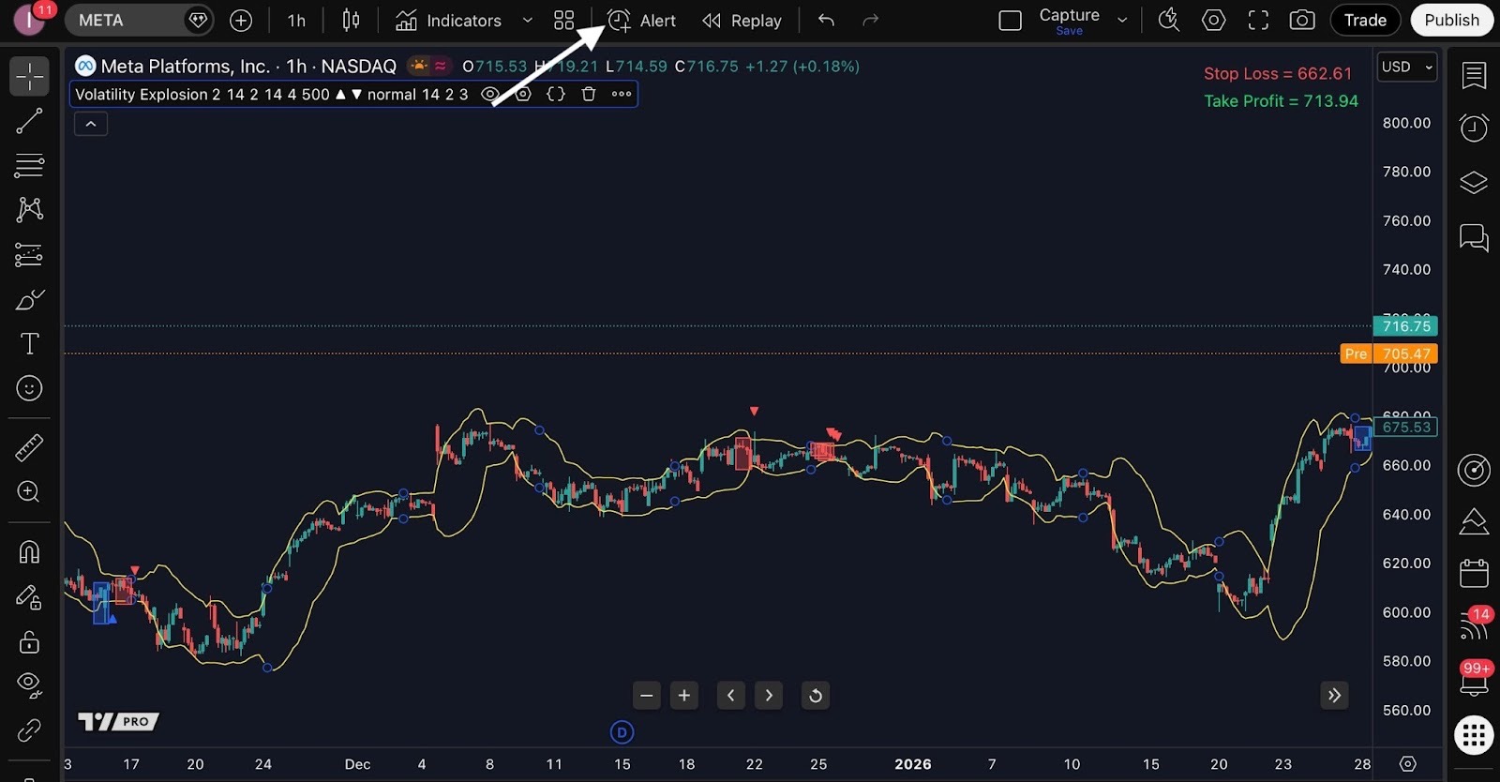
Task: Open time axis settings gear
Action: [1407, 764]
